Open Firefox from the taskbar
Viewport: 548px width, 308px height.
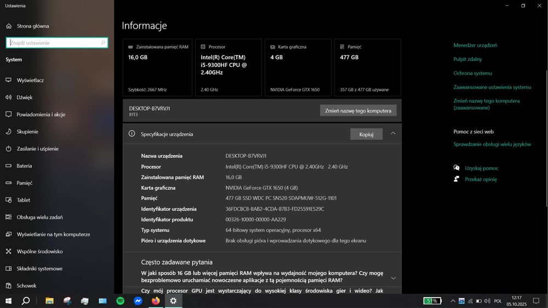click(x=156, y=301)
